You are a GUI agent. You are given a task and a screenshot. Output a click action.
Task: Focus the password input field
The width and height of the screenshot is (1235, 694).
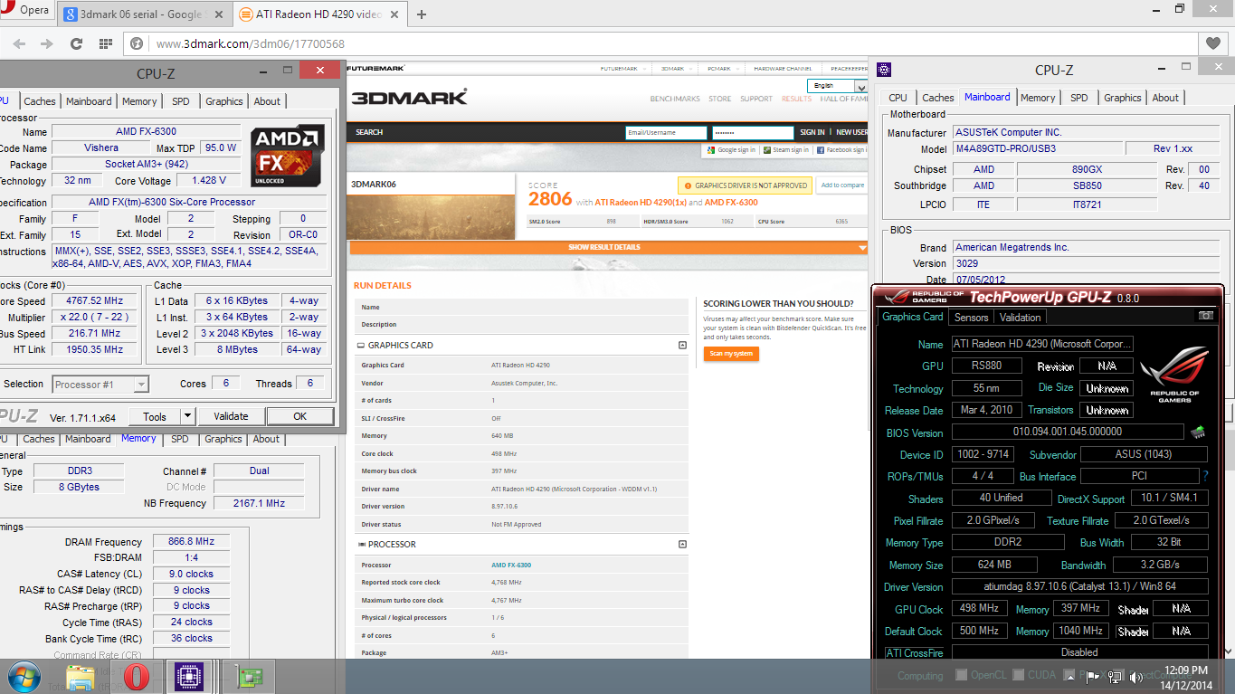tap(753, 132)
